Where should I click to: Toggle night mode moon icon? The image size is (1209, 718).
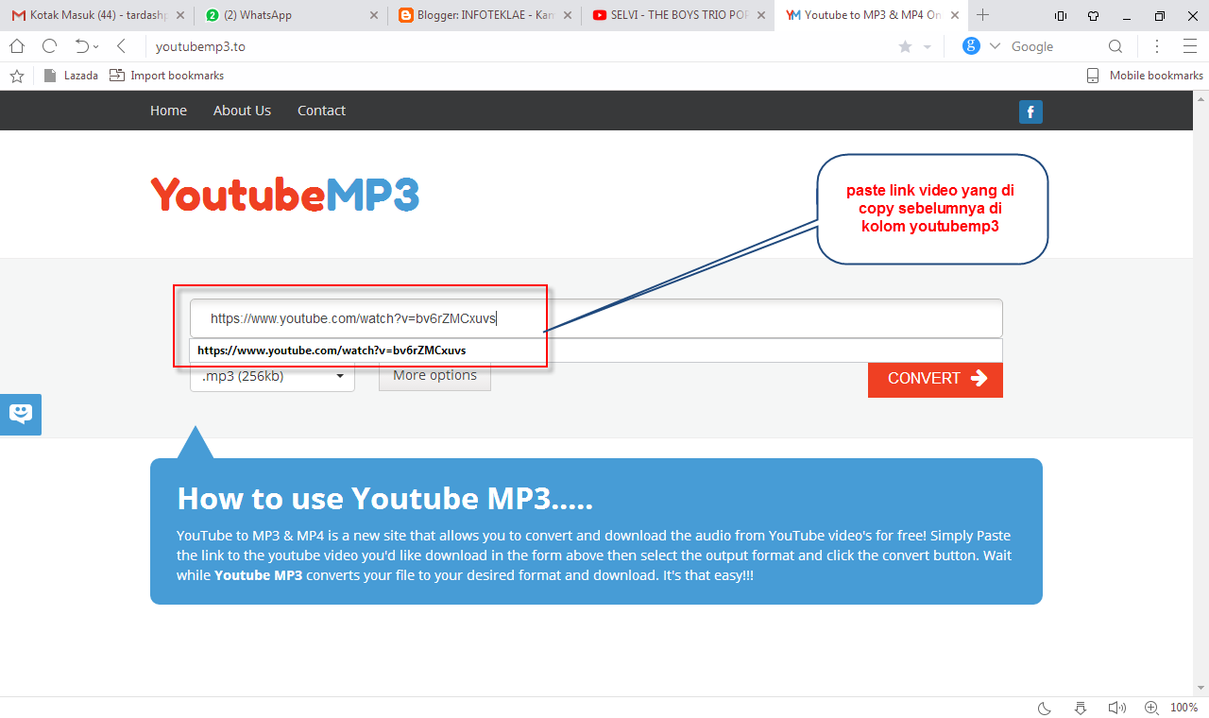point(1045,708)
